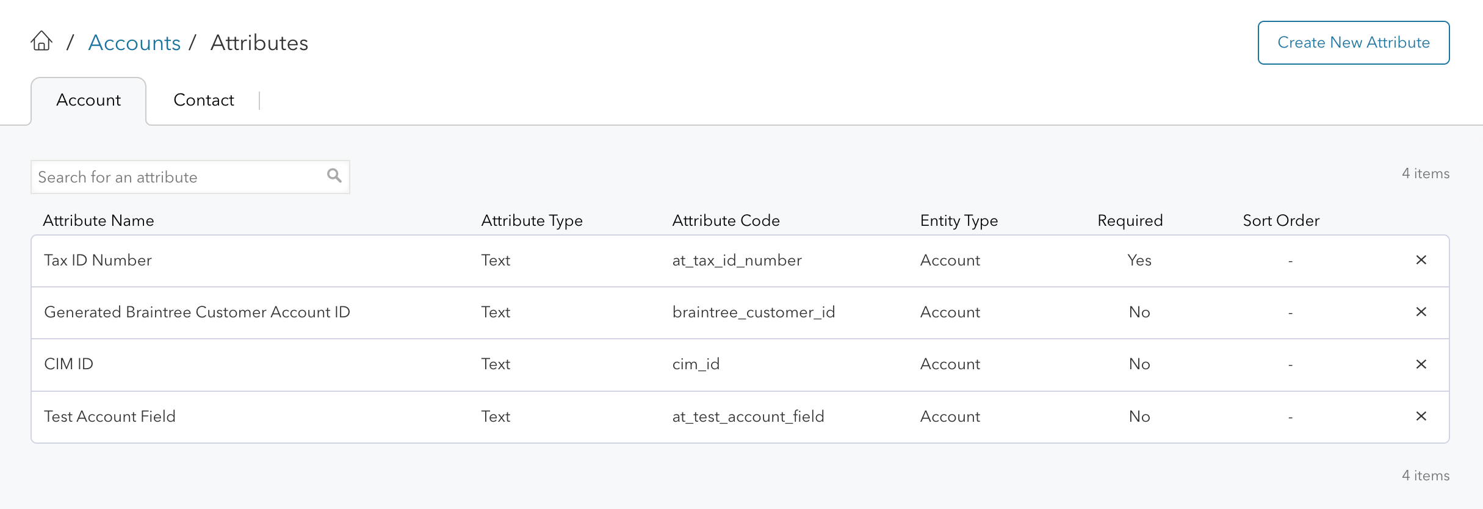This screenshot has width=1483, height=509.
Task: Remove the Test Account Field attribute
Action: pos(1421,416)
